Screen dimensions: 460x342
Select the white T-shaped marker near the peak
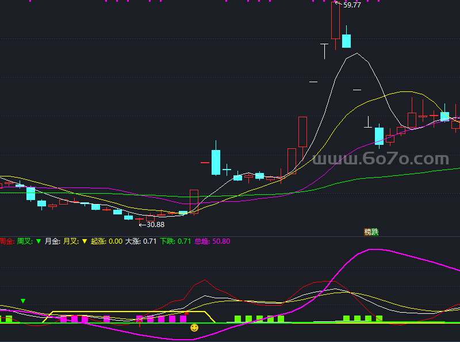[324, 51]
